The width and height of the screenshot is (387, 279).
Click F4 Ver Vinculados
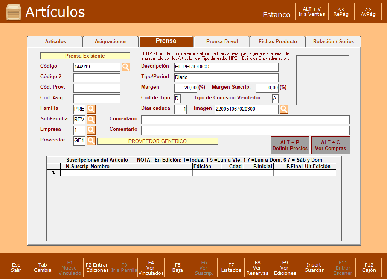[151, 268]
